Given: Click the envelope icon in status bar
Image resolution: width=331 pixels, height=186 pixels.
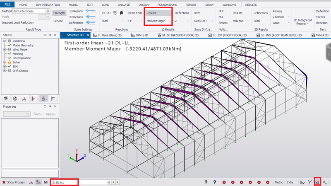Looking at the screenshot, I should [x=46, y=182].
